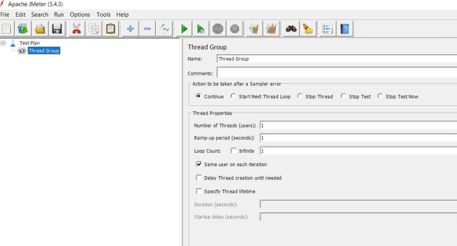457x246 pixels.
Task: Open Help with question mark icon
Action: coord(345,29)
